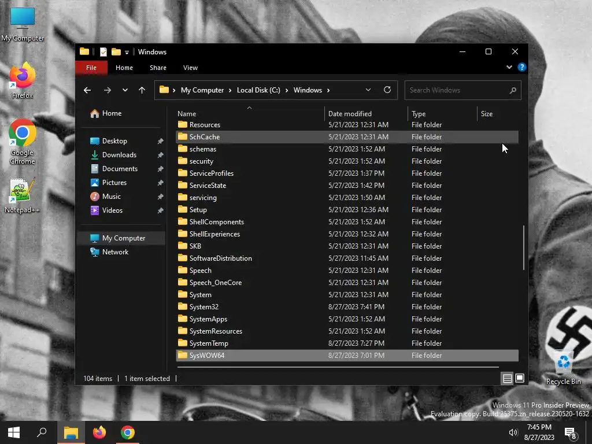Click the Back navigation arrow
592x444 pixels.
pyautogui.click(x=87, y=90)
